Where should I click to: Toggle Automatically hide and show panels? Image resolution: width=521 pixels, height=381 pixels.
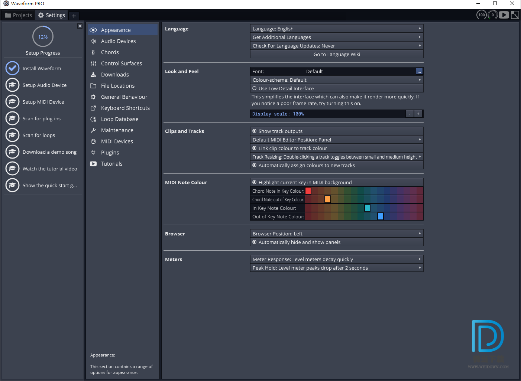(x=337, y=242)
